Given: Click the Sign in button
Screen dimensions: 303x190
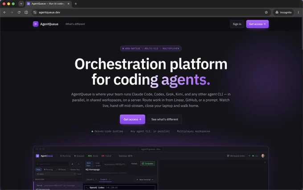Looking at the screenshot, I should (x=237, y=24).
